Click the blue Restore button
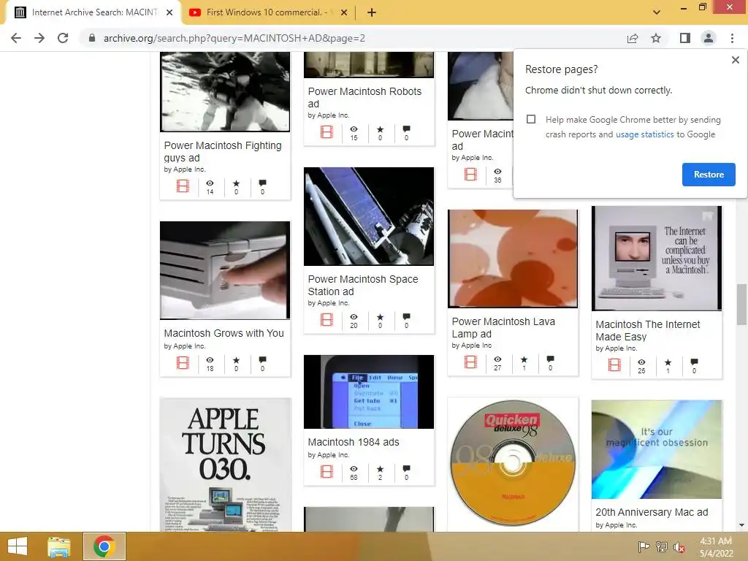 pyautogui.click(x=709, y=175)
